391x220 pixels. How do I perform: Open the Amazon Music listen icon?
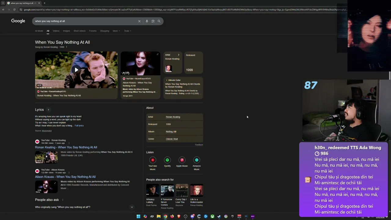(x=196, y=160)
